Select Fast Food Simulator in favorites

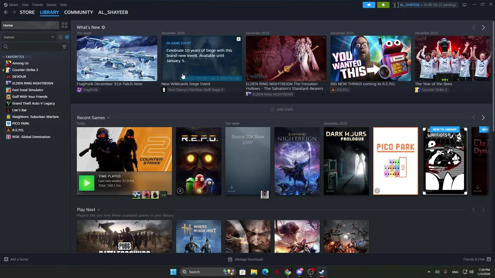pyautogui.click(x=27, y=90)
